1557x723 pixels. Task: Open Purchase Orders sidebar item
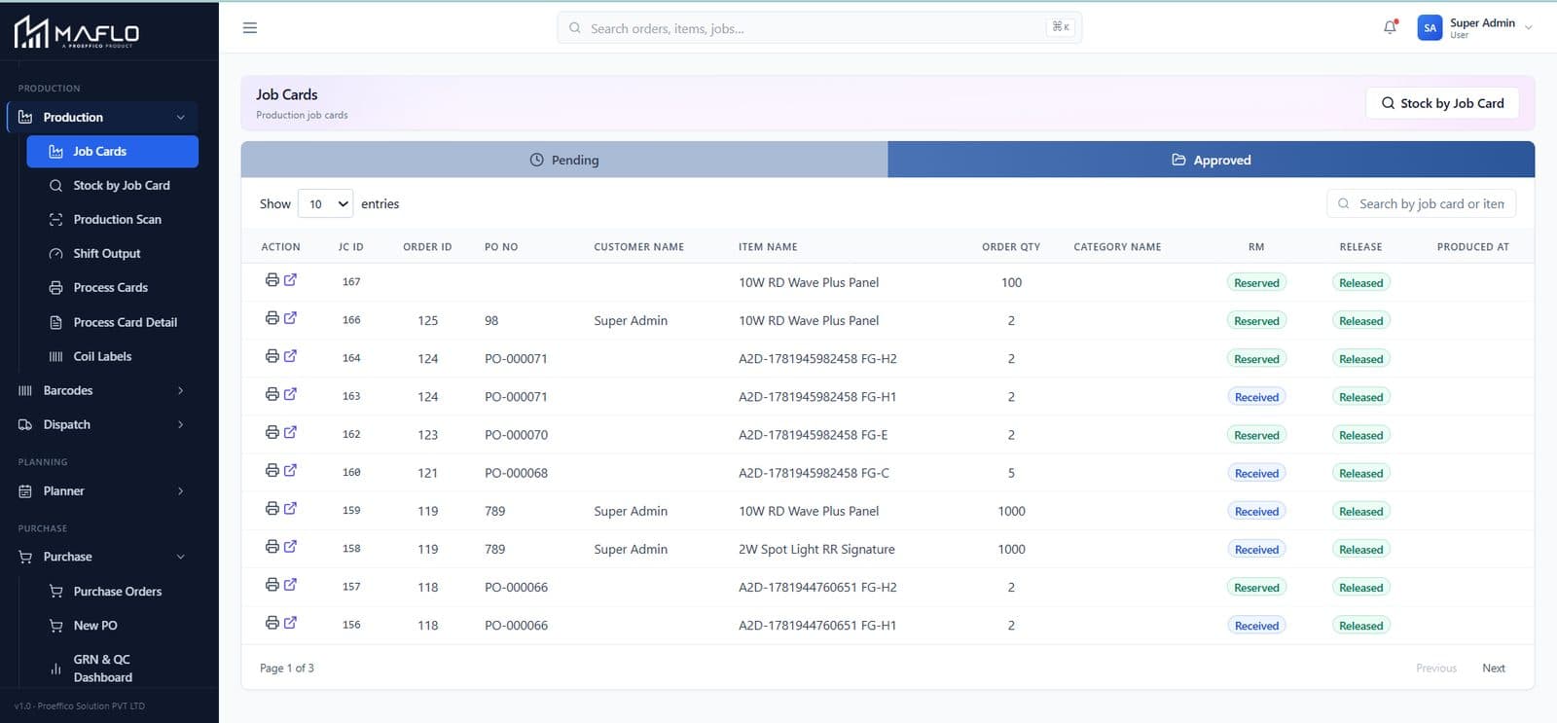click(112, 592)
